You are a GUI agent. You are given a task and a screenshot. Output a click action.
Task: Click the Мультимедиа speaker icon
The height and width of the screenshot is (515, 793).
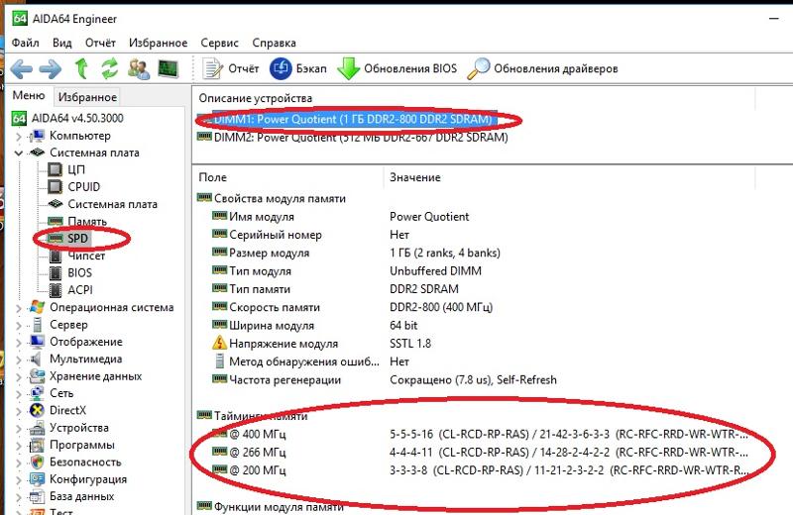[36, 359]
